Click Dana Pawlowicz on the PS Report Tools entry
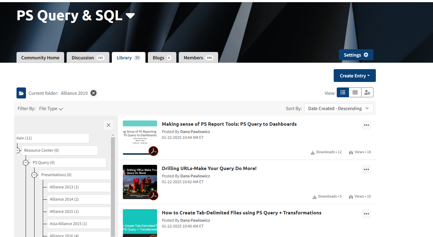This screenshot has width=433, height=237. click(x=195, y=131)
